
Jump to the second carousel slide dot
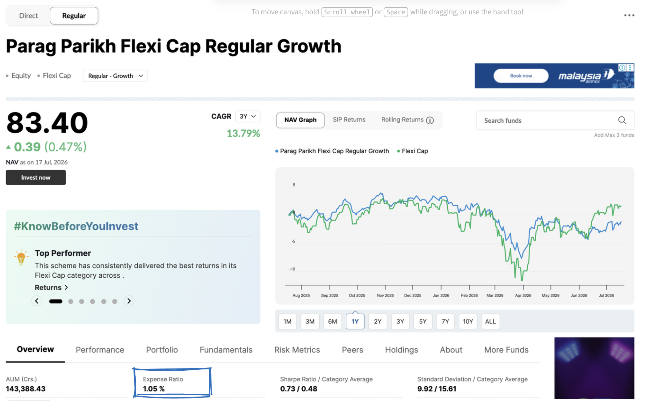pos(71,301)
